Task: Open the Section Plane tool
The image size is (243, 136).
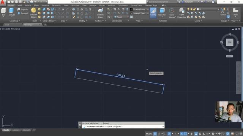Action: 100,13
